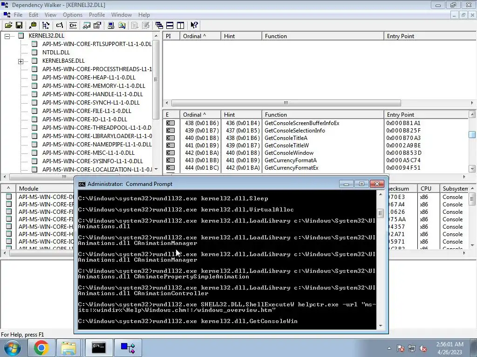Open the View menu

click(50, 14)
